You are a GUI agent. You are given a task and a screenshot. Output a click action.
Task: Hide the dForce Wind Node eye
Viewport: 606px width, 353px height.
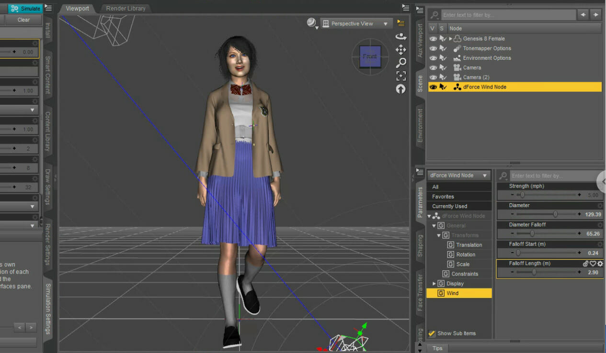click(433, 87)
